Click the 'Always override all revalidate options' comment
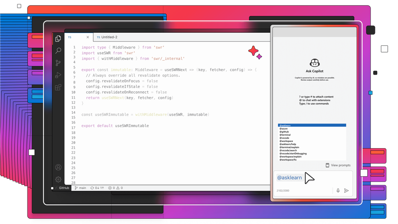The image size is (398, 224). click(x=133, y=75)
